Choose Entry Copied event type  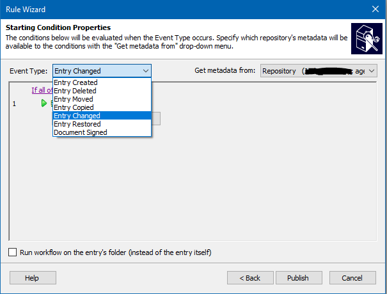pyautogui.click(x=102, y=107)
